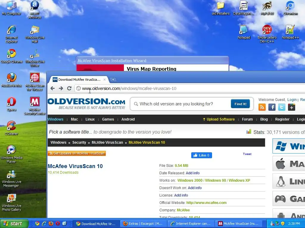Open the Games nav menu item
This screenshot has height=228, width=305.
tap(108, 119)
